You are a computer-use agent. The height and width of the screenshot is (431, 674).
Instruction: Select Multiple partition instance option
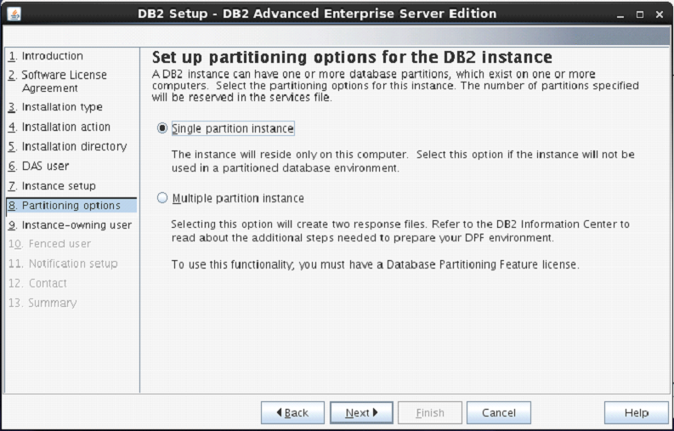pyautogui.click(x=163, y=198)
